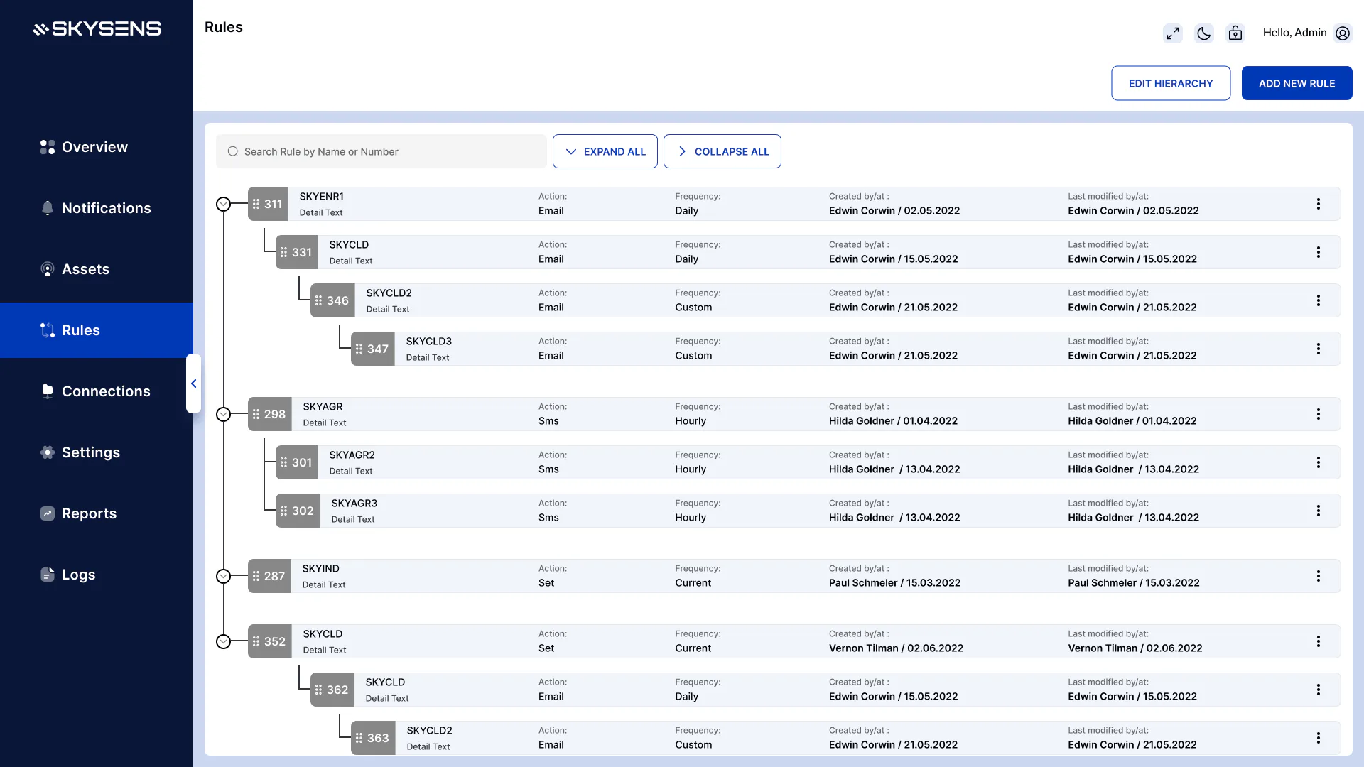Collapse the SKYIND rule 287 tree node

[223, 576]
